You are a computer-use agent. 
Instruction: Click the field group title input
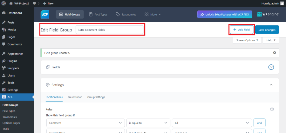[109, 30]
